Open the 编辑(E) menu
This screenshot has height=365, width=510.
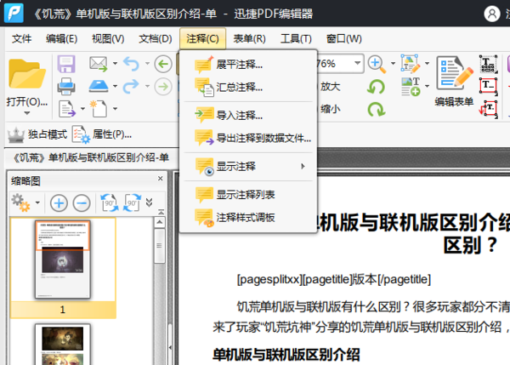click(61, 39)
